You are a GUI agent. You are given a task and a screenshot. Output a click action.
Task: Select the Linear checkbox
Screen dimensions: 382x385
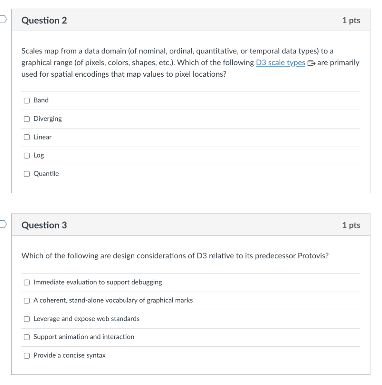click(x=27, y=137)
